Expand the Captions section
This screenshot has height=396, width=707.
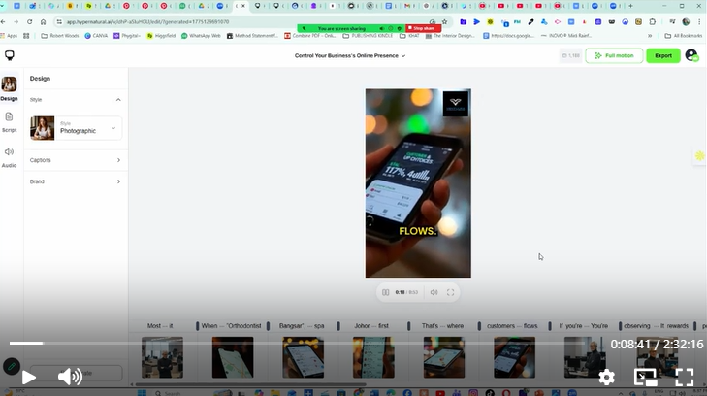76,160
